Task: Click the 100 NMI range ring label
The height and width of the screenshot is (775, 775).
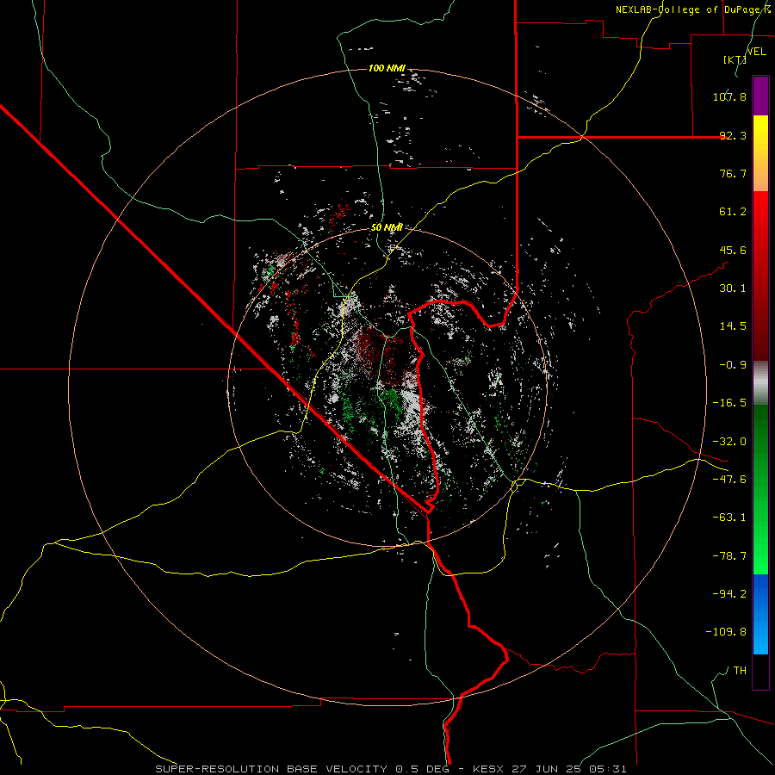Action: click(x=387, y=68)
